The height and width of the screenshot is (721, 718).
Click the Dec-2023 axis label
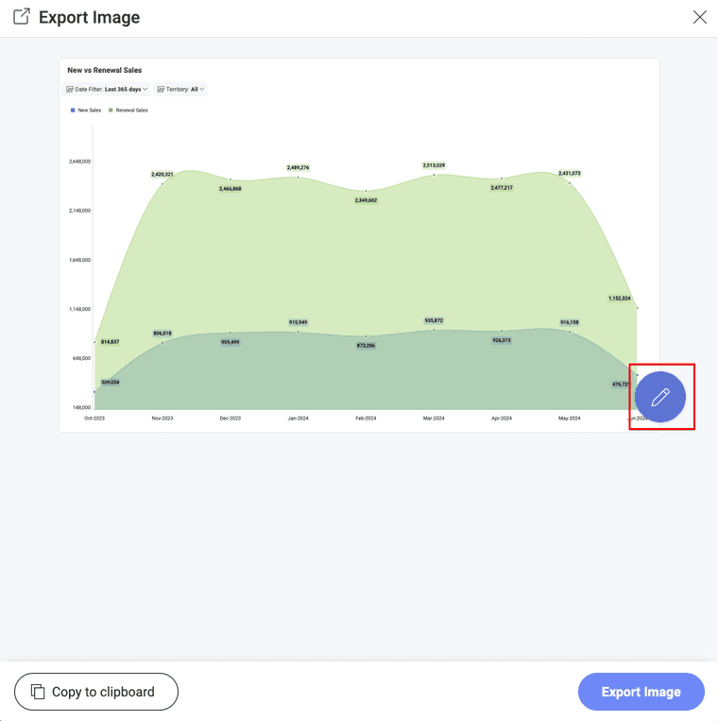tap(231, 419)
